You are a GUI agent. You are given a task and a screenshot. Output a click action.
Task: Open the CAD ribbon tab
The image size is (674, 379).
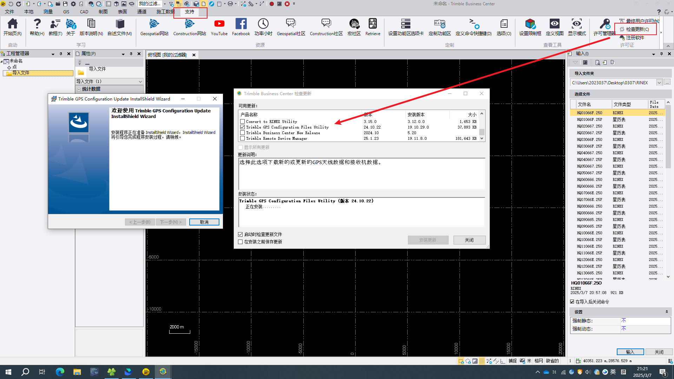[x=84, y=12]
